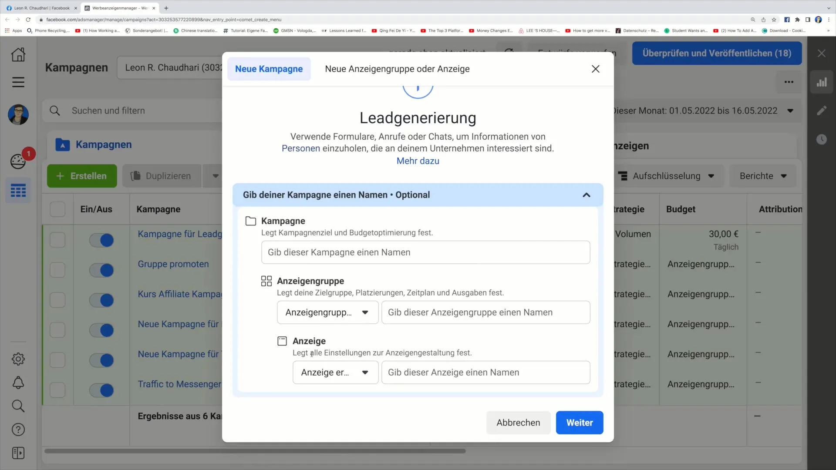Click the profile avatar in left sidebar

tap(18, 115)
